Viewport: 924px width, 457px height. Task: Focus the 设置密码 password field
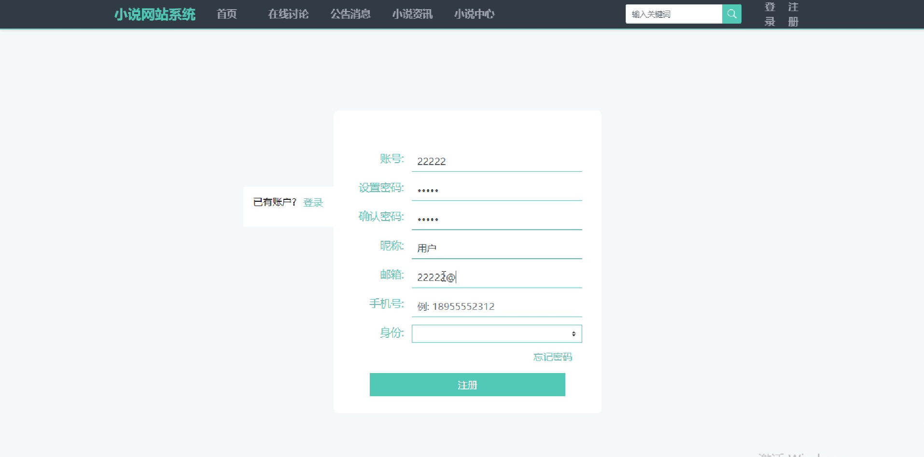point(497,190)
